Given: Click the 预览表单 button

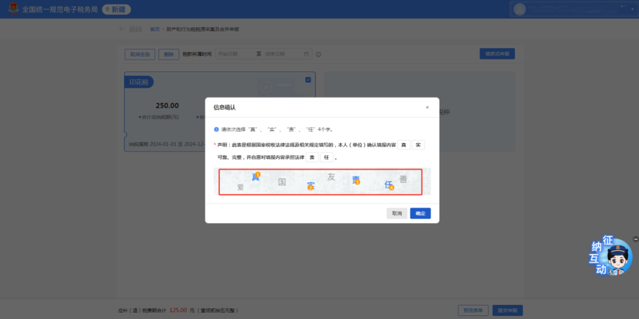Looking at the screenshot, I should (473, 311).
